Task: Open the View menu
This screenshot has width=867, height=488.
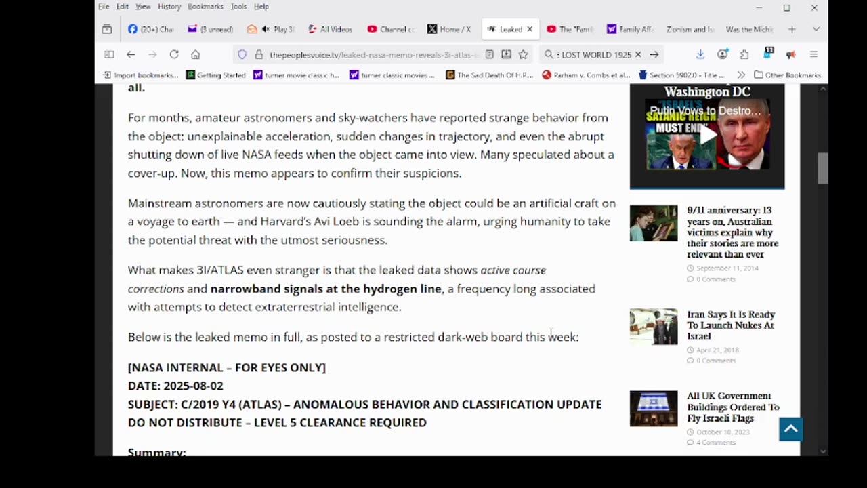Action: point(143,7)
